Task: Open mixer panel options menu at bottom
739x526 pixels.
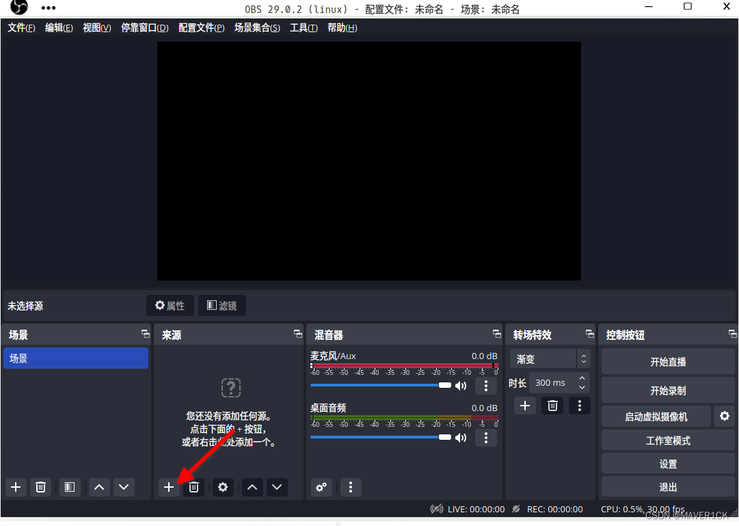Action: point(351,487)
